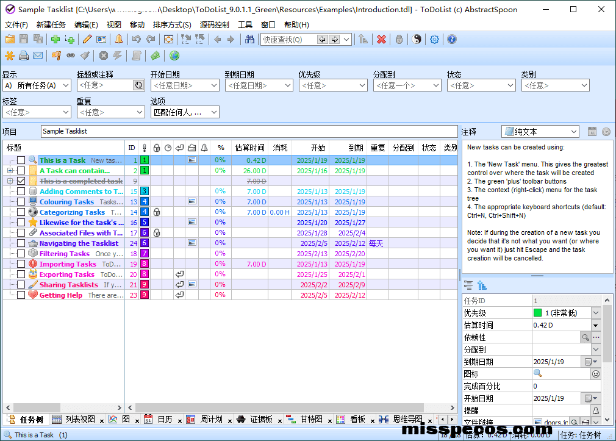616x441 pixels.
Task: Expand the 'A Task can contain...' tree node
Action: click(x=10, y=171)
